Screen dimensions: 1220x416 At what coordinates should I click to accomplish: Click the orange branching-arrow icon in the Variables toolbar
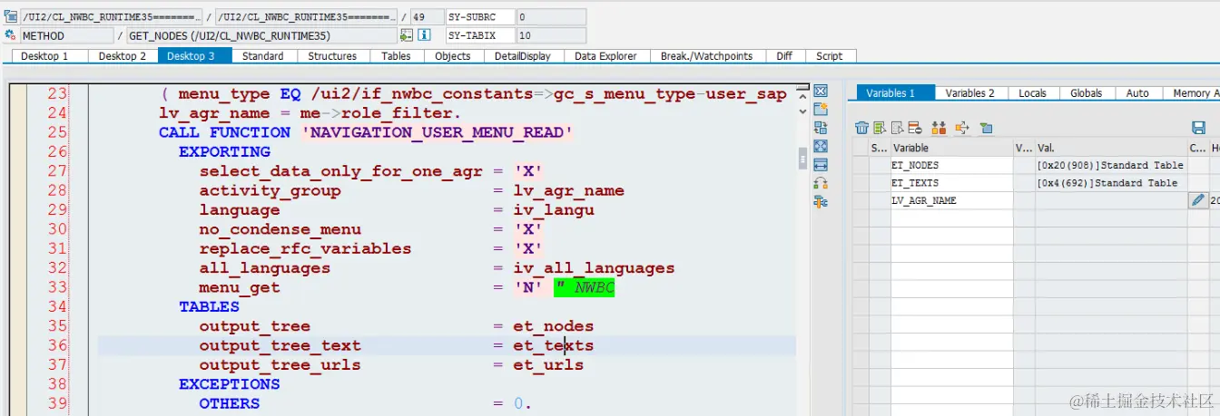point(962,128)
